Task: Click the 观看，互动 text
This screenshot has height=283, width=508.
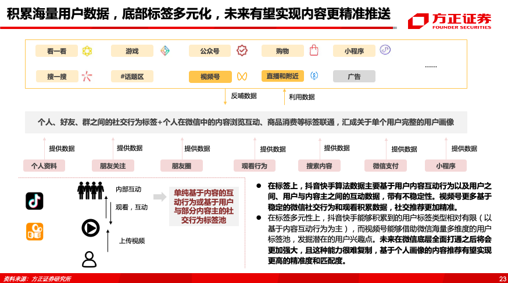Action: coord(131,207)
